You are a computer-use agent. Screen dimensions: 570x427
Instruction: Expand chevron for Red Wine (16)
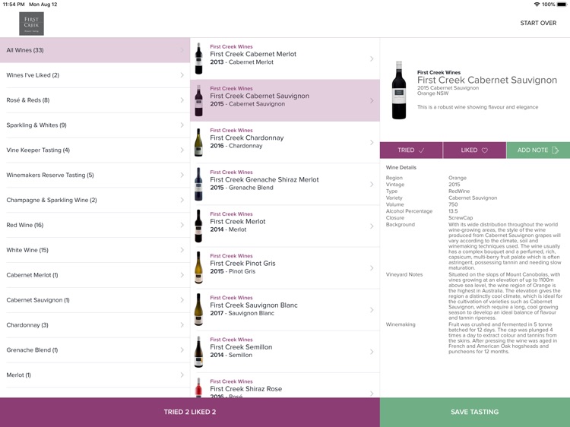click(x=182, y=225)
